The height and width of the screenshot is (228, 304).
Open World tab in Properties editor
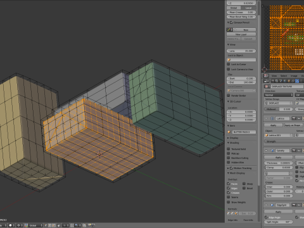pos(285,81)
